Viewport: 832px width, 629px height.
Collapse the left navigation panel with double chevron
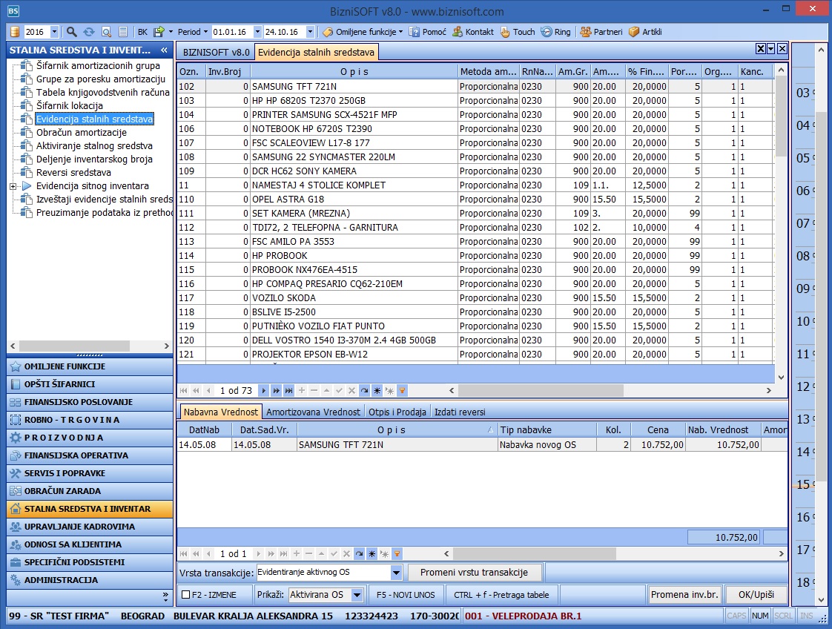(164, 50)
